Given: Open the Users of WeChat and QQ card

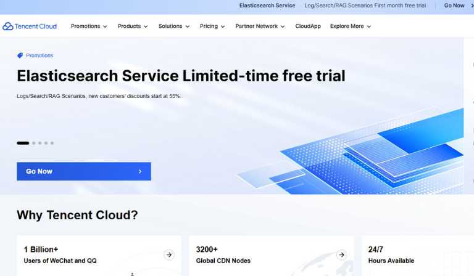Looking at the screenshot, I should pyautogui.click(x=99, y=256).
